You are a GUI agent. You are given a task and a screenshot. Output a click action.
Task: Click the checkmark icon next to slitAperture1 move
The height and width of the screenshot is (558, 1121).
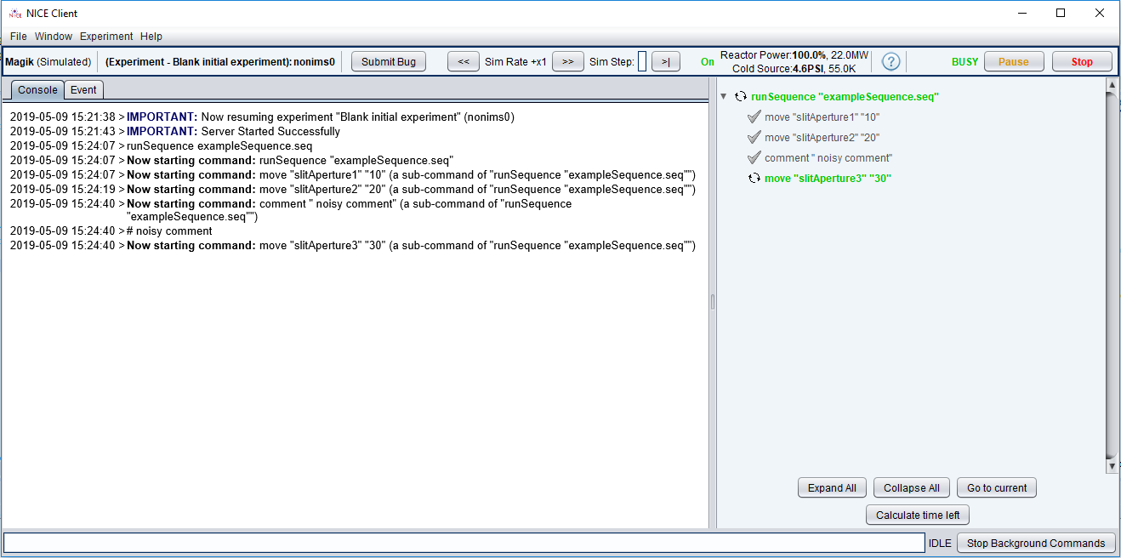coord(754,117)
